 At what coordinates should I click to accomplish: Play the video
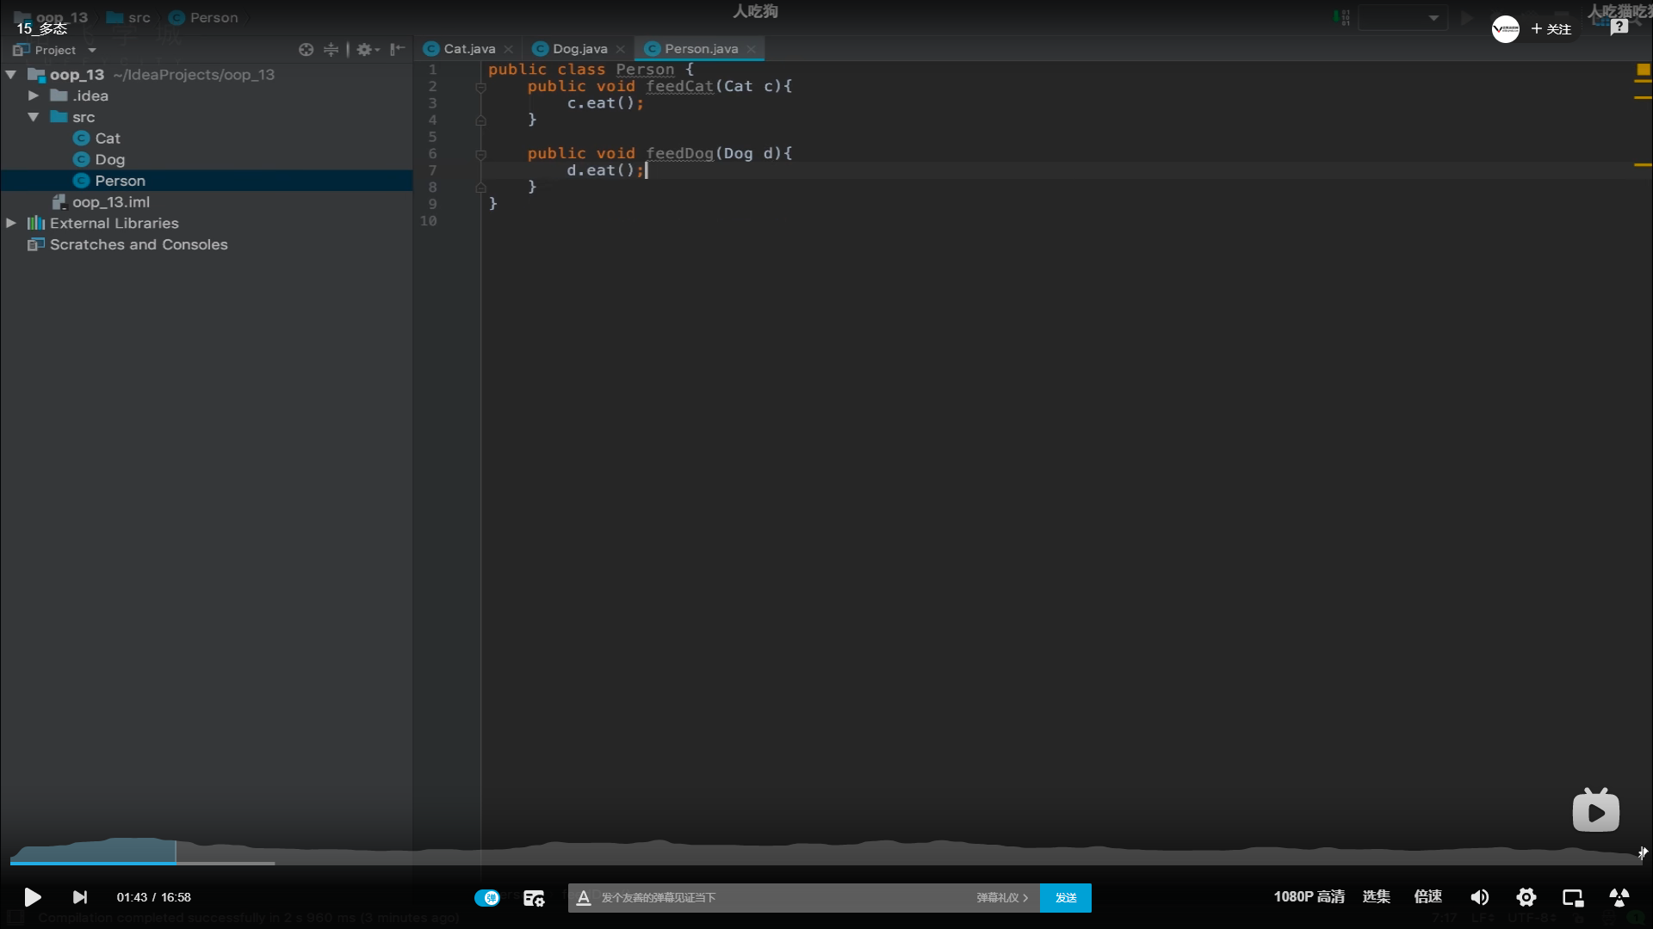pos(32,897)
